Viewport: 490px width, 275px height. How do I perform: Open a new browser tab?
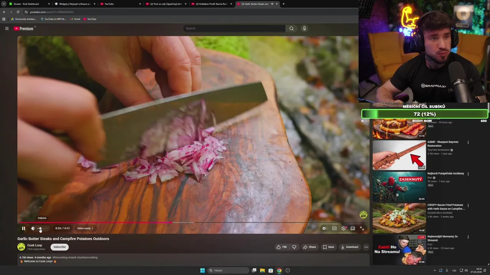(x=283, y=4)
